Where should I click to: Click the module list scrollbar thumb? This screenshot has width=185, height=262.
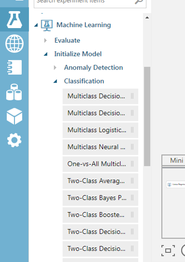click(x=147, y=116)
